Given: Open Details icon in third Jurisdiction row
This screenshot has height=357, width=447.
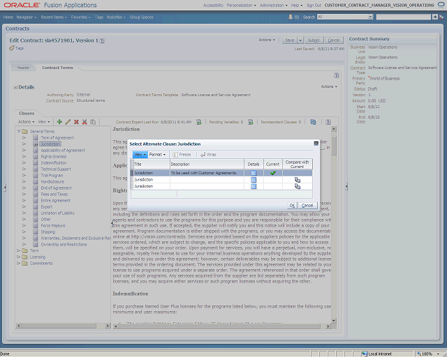Looking at the screenshot, I should pyautogui.click(x=254, y=186).
